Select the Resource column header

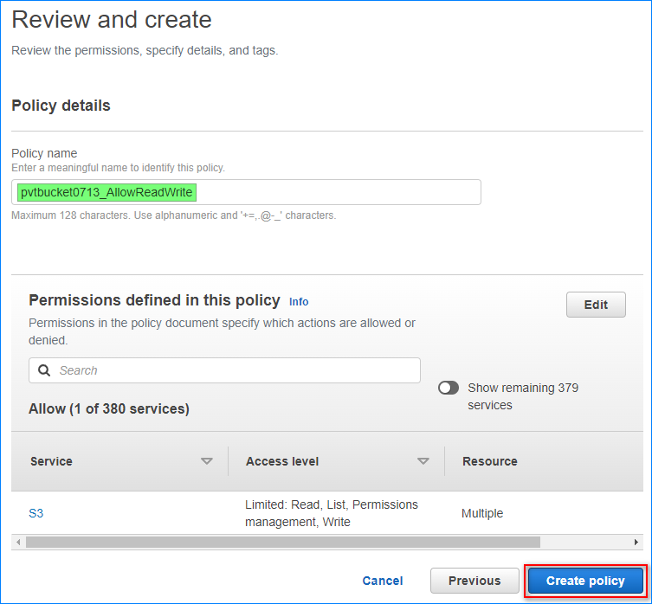coord(490,461)
